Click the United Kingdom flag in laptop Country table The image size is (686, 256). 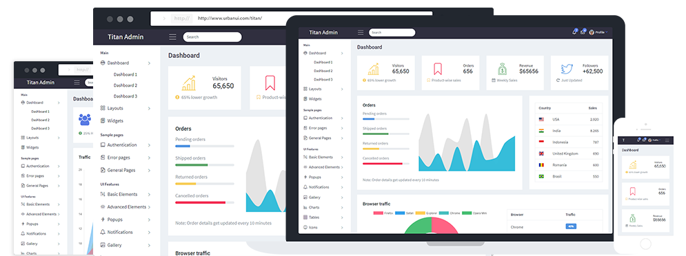(541, 153)
